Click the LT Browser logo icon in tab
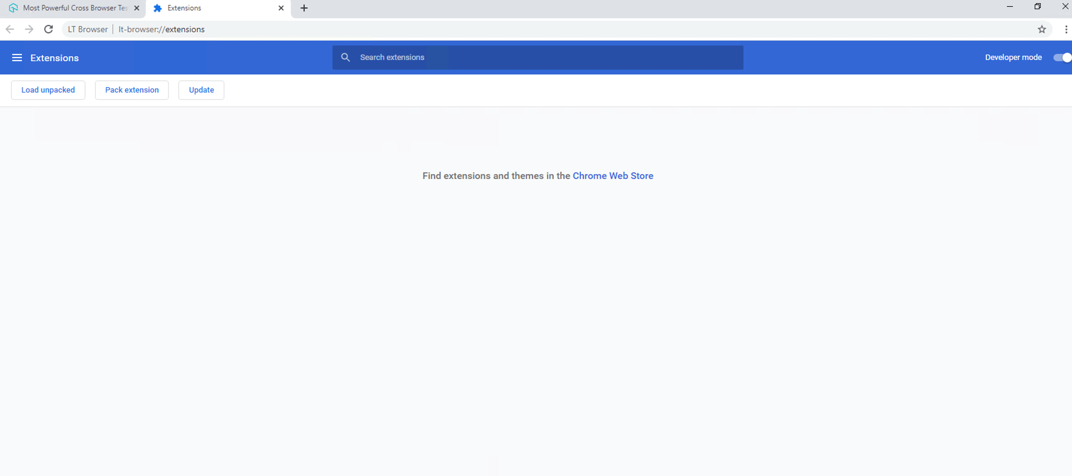Image resolution: width=1072 pixels, height=476 pixels. 13,8
